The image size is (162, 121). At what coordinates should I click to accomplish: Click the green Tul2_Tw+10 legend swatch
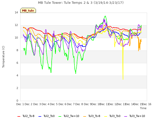pos(60,116)
